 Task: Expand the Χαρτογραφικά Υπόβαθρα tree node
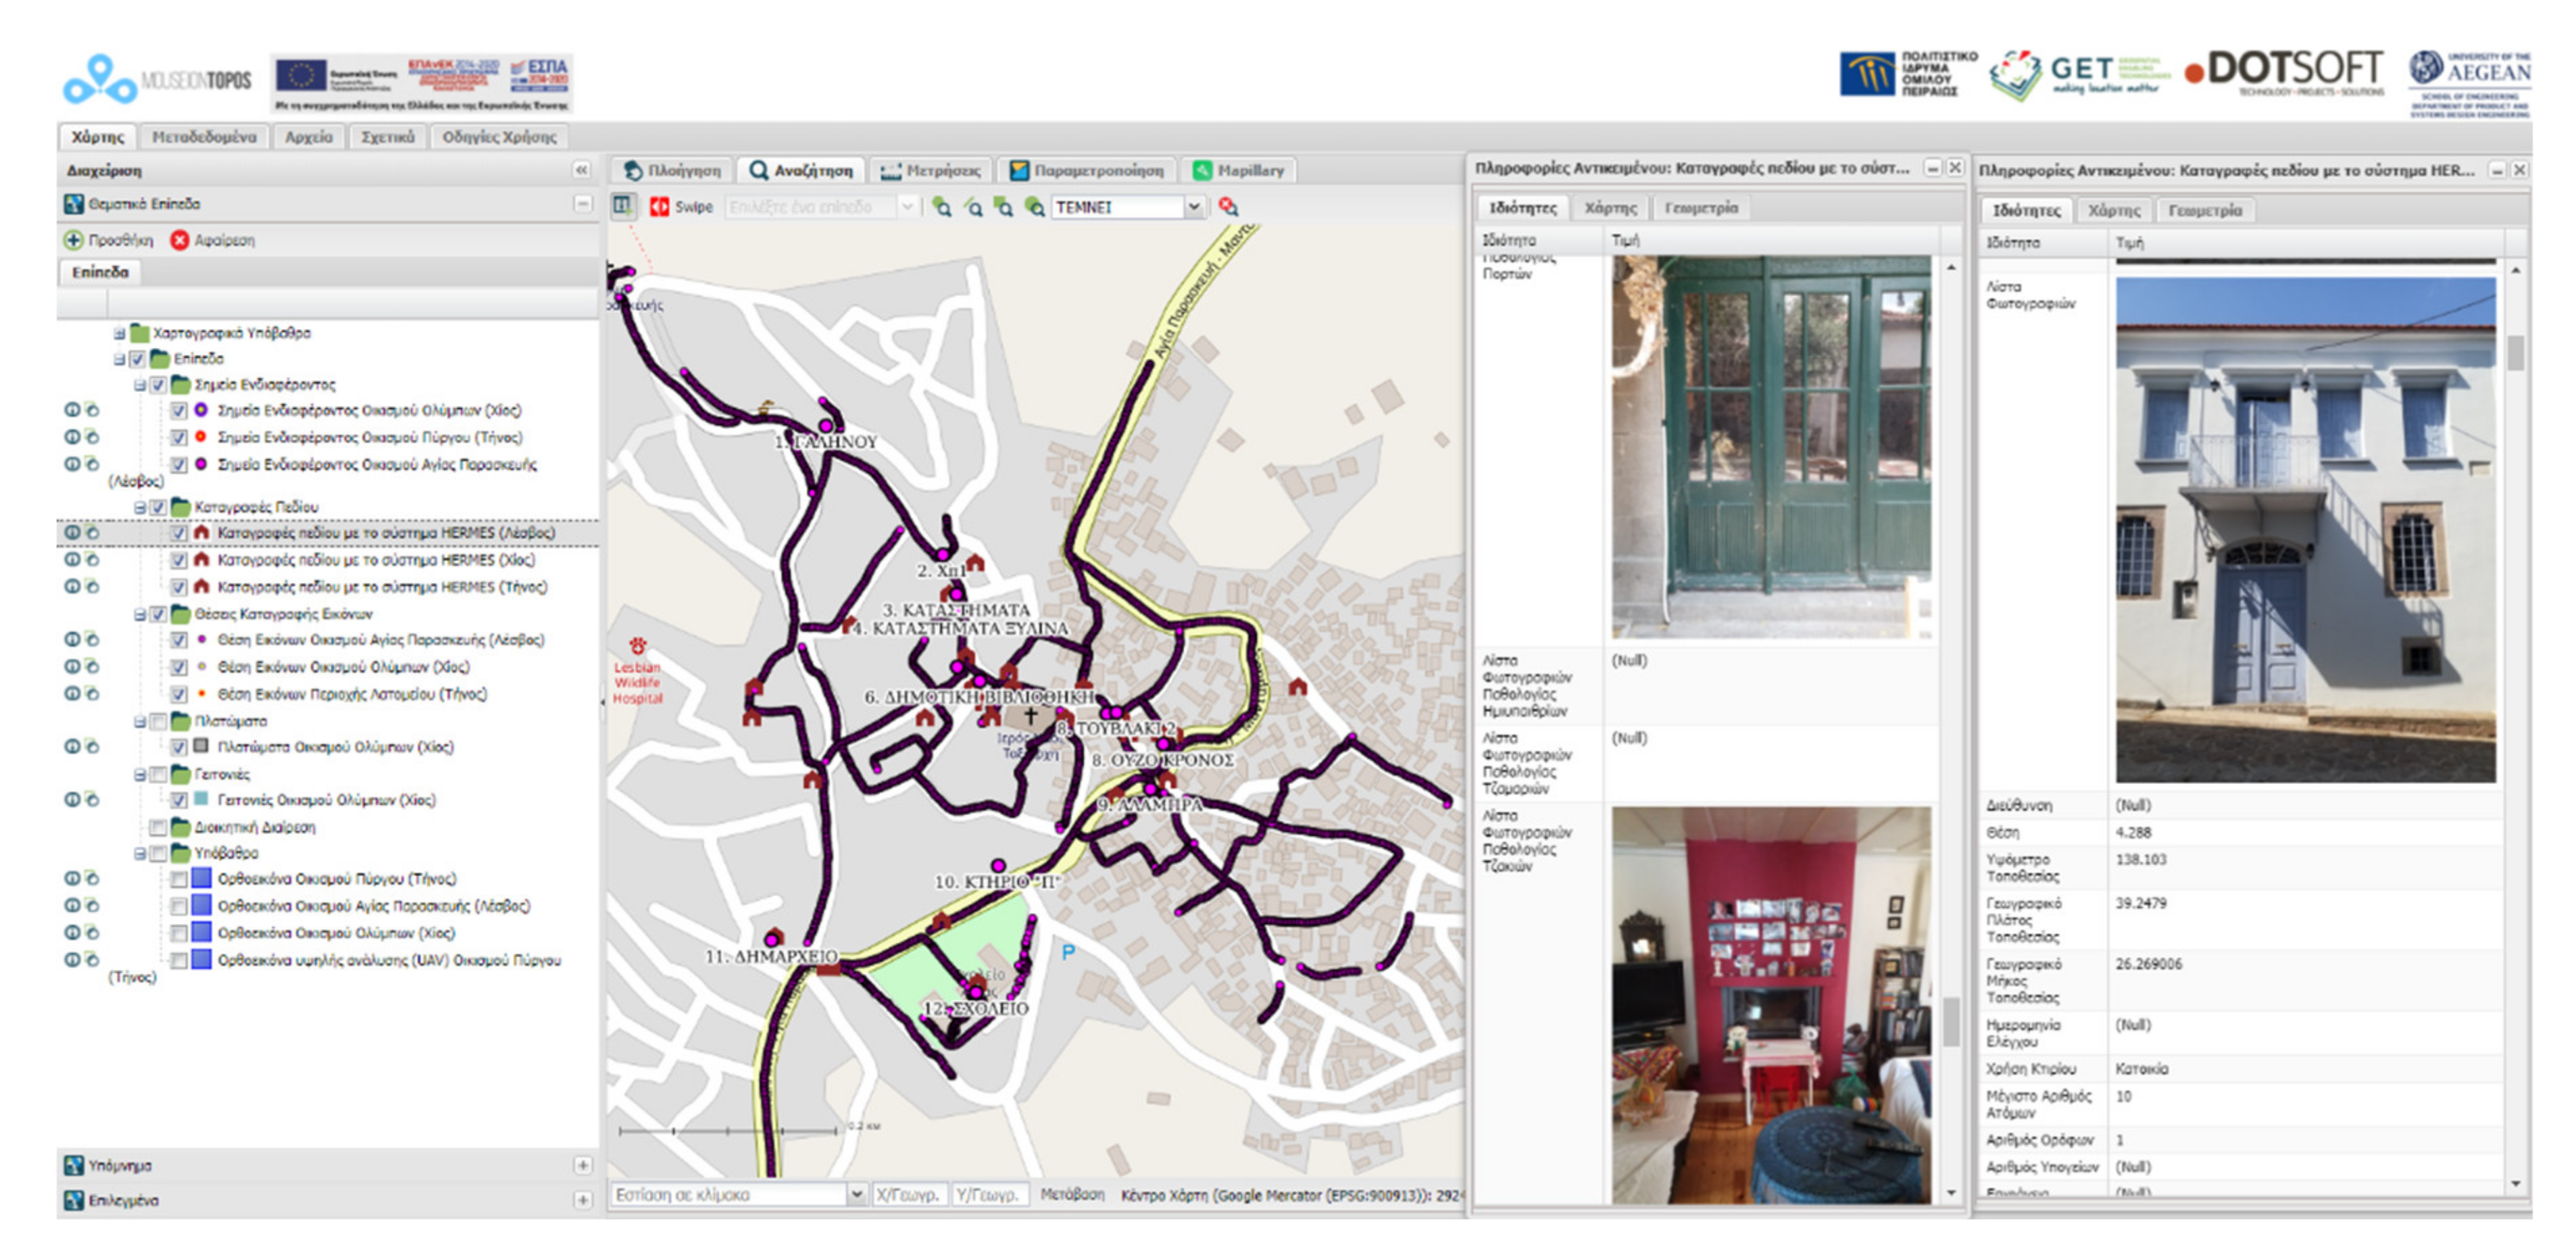click(119, 333)
